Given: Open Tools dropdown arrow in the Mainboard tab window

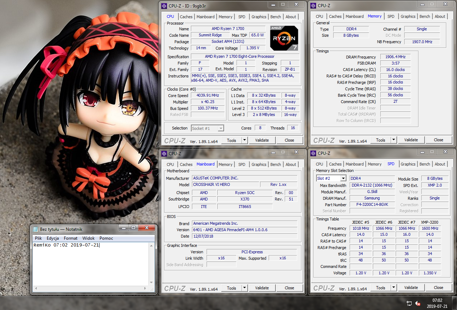Looking at the screenshot, I should pyautogui.click(x=245, y=288).
